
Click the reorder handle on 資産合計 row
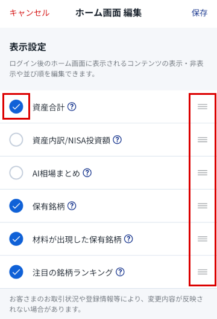pyautogui.click(x=203, y=106)
